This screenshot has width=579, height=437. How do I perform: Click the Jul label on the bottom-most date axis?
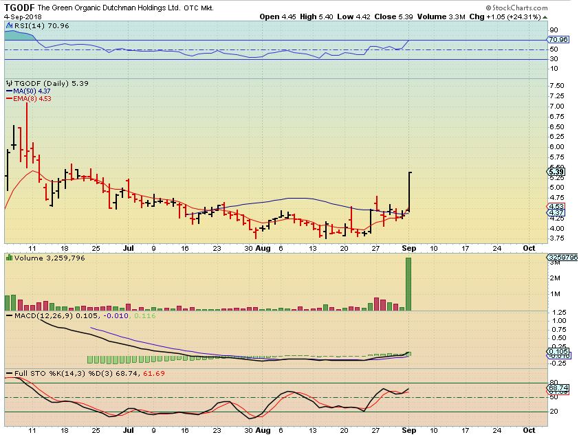(x=128, y=430)
